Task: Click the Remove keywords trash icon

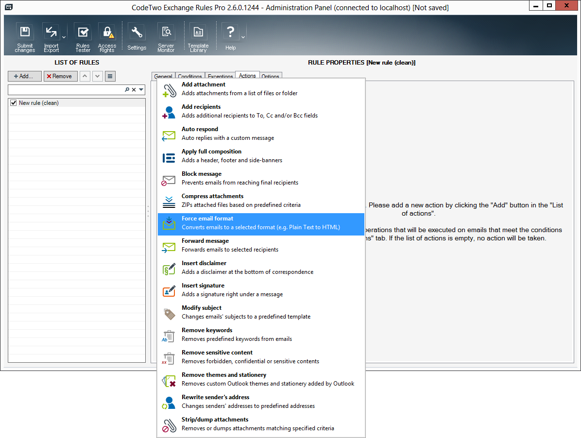Action: click(168, 336)
